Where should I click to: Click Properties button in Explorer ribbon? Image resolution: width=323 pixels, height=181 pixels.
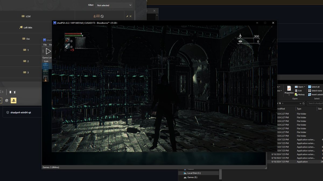point(289,90)
